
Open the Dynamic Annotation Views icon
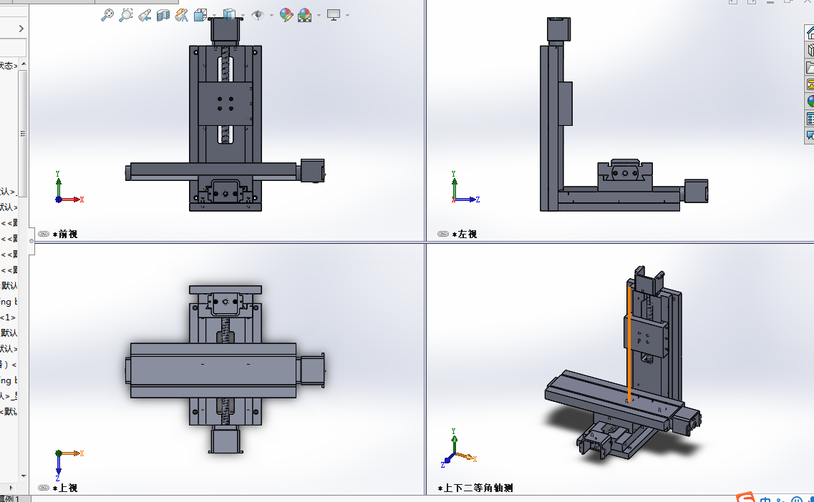tap(182, 15)
